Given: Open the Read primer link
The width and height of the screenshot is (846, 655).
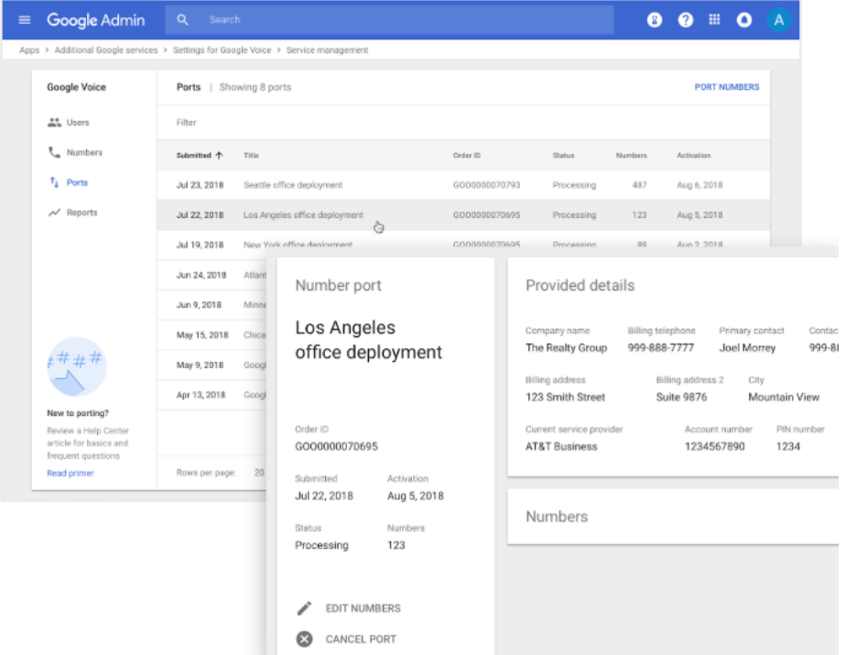Looking at the screenshot, I should click(70, 473).
